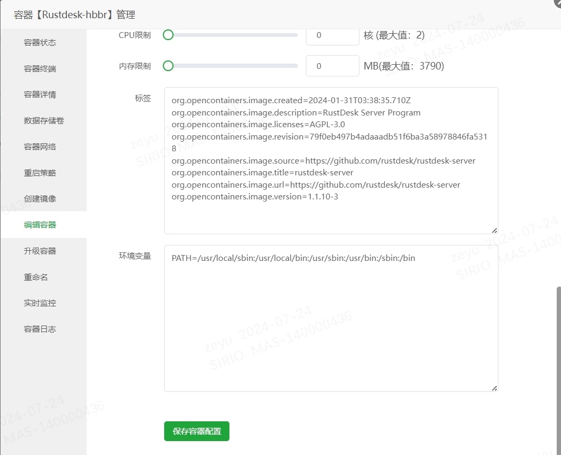
Task: Click the image.version=1.1.10-3 line
Action: (x=255, y=197)
